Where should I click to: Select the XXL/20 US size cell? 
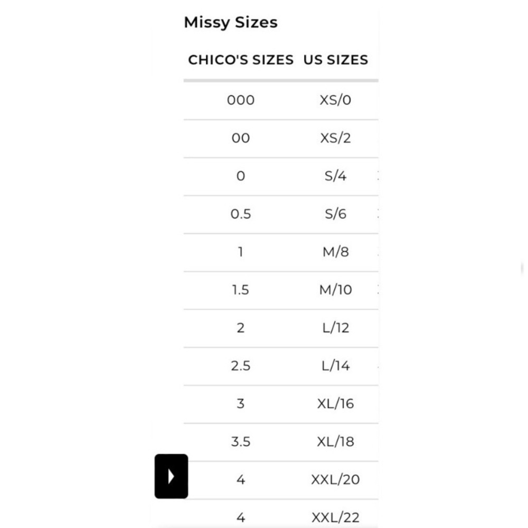335,480
